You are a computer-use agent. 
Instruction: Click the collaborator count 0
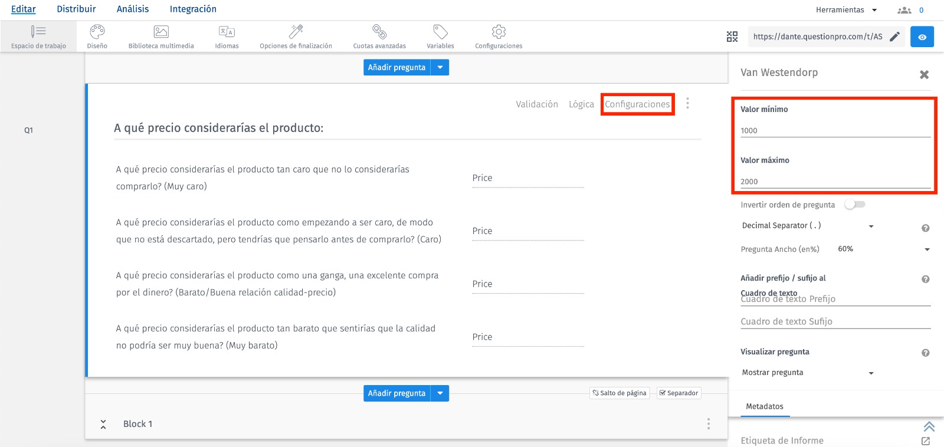[921, 10]
